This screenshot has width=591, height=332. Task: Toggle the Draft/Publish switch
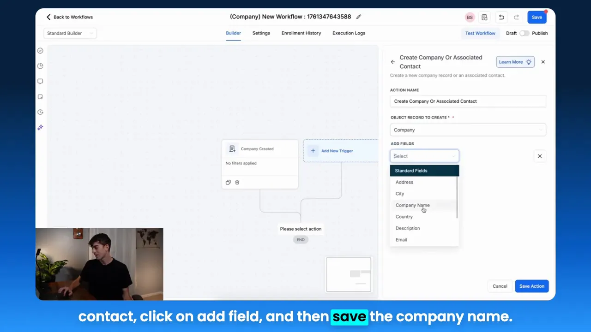click(x=525, y=33)
